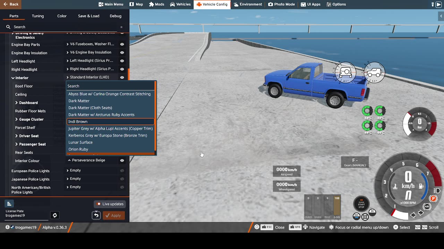
Task: Toggle visibility of V6 Engine Bay Insulation
Action: pos(122,53)
